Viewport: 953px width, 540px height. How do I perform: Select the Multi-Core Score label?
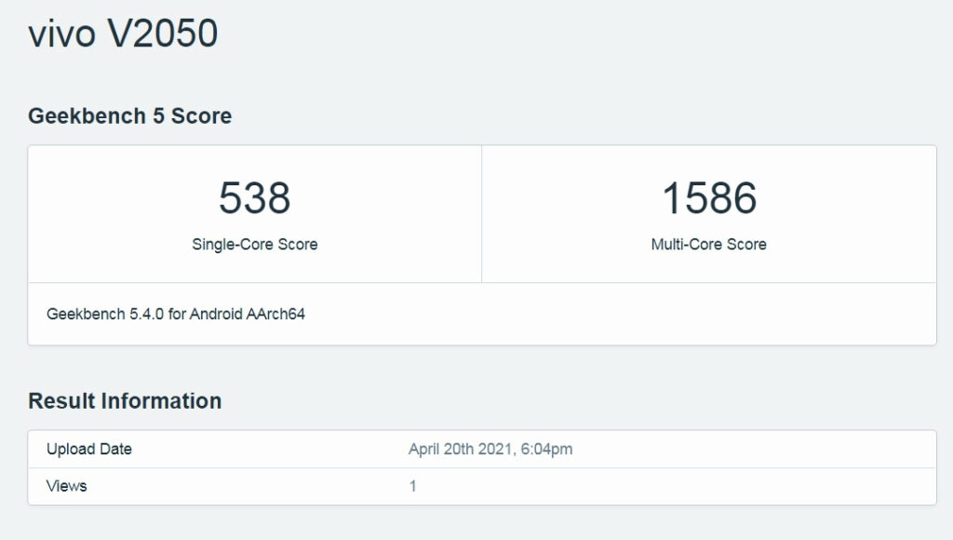tap(706, 244)
